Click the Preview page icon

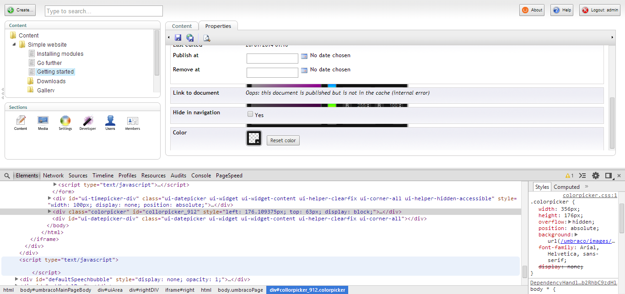207,38
